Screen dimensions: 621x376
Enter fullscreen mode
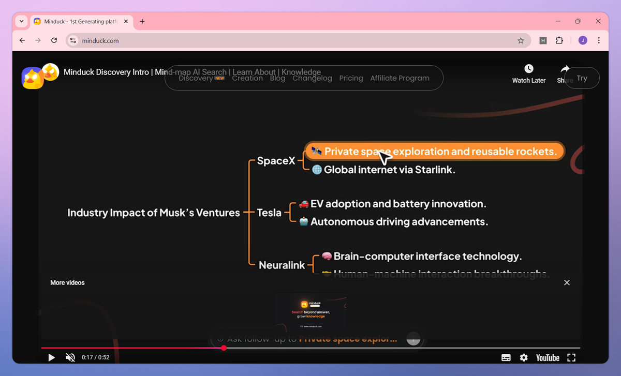[571, 357]
